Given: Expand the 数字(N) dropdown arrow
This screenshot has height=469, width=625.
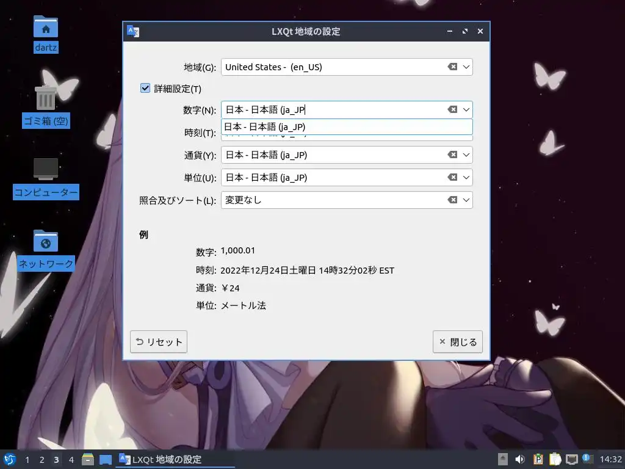Looking at the screenshot, I should click(466, 109).
